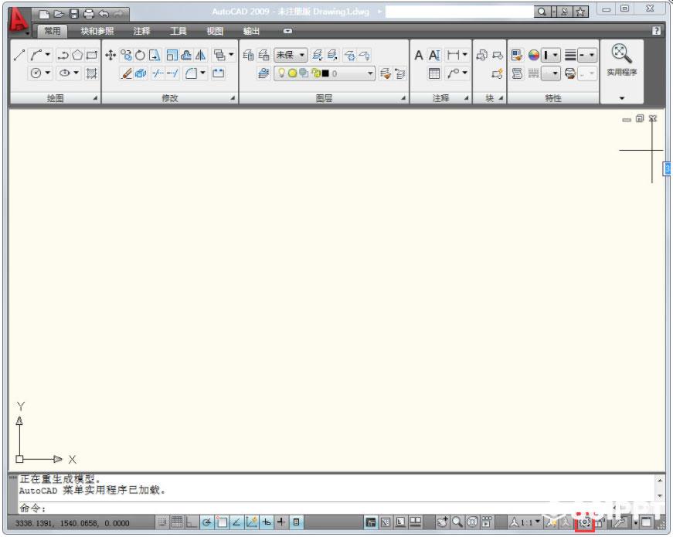This screenshot has height=537, width=673.
Task: Click the Insert Block icon
Action: [481, 55]
